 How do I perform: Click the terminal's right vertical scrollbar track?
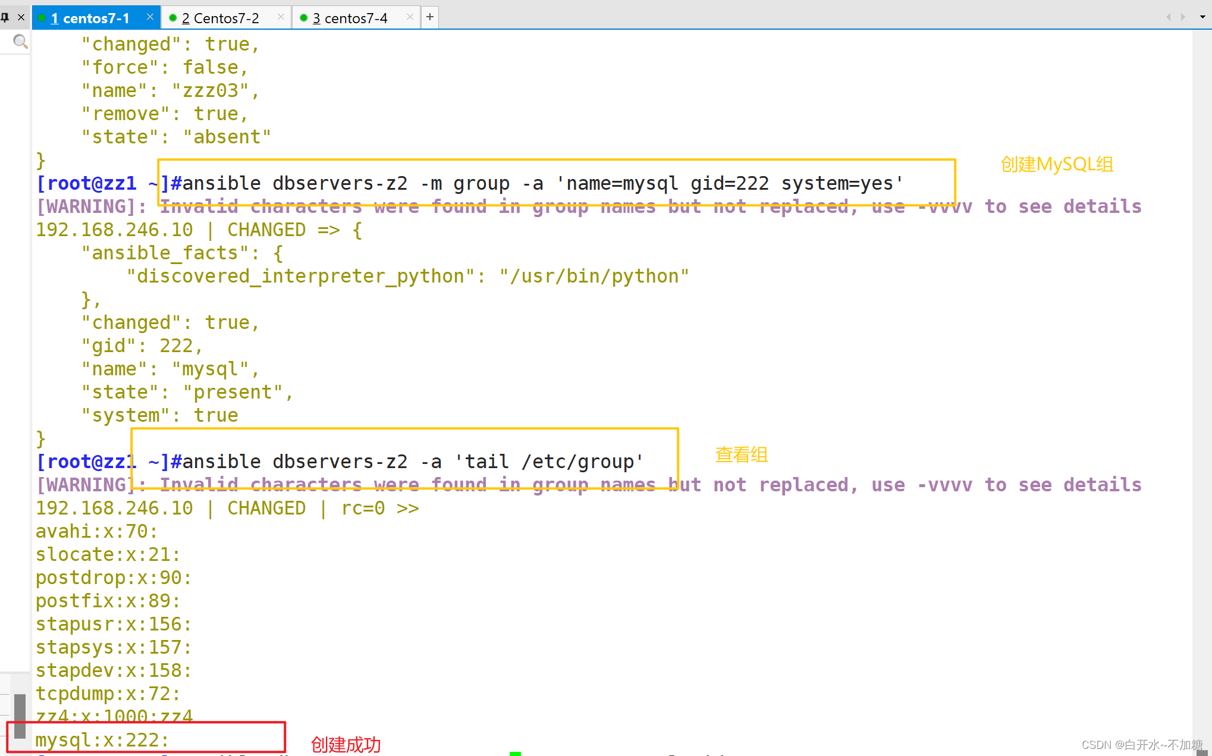pos(1201,357)
